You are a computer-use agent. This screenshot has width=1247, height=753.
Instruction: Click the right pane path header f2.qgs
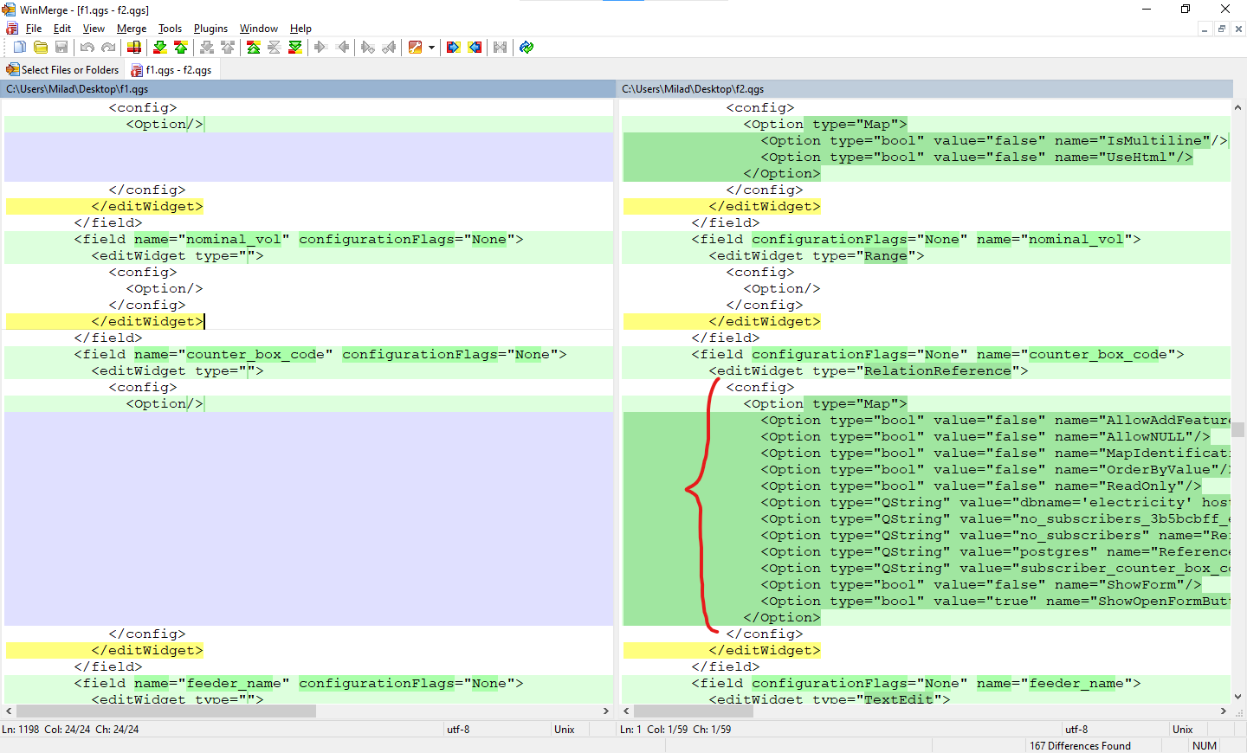pos(925,89)
